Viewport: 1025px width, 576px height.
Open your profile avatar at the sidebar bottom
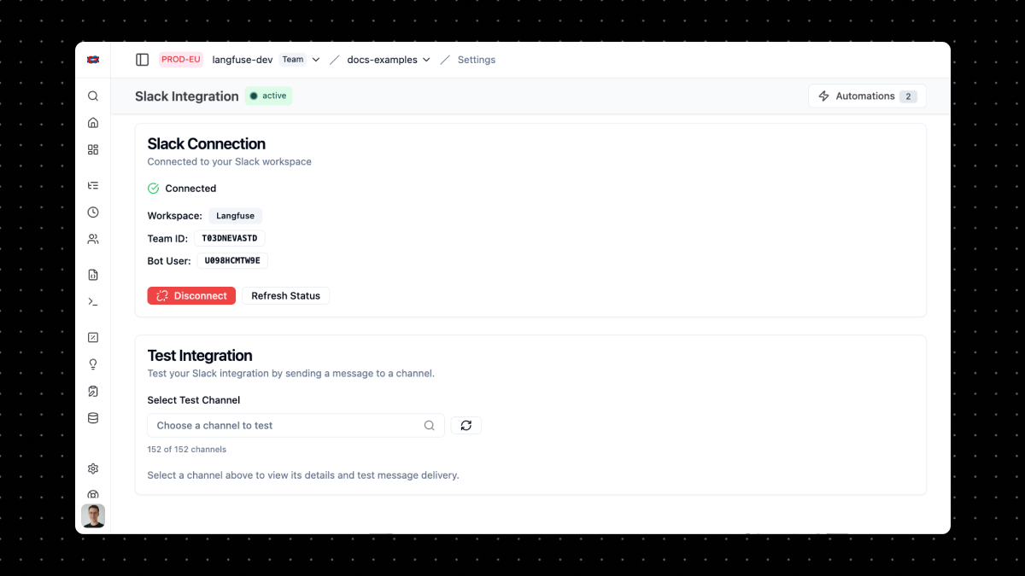click(x=93, y=515)
